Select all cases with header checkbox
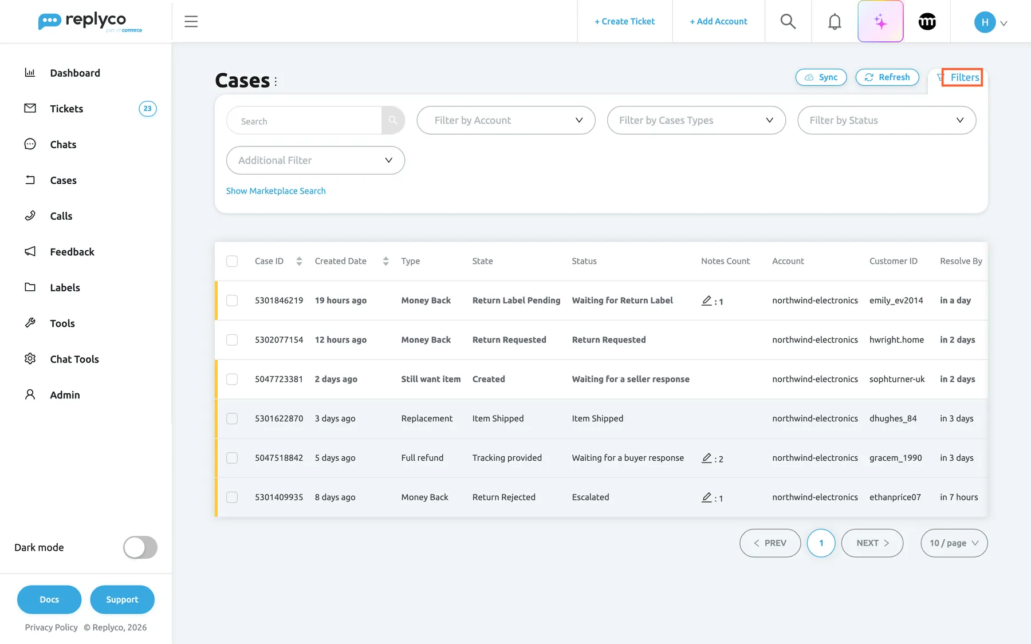Screen dimensions: 1031x644 pos(232,261)
